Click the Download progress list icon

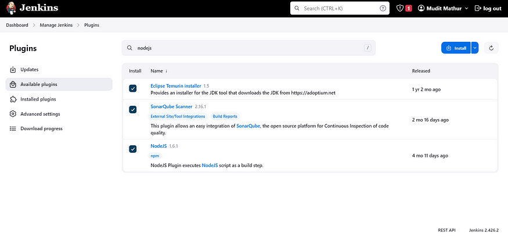coord(13,129)
